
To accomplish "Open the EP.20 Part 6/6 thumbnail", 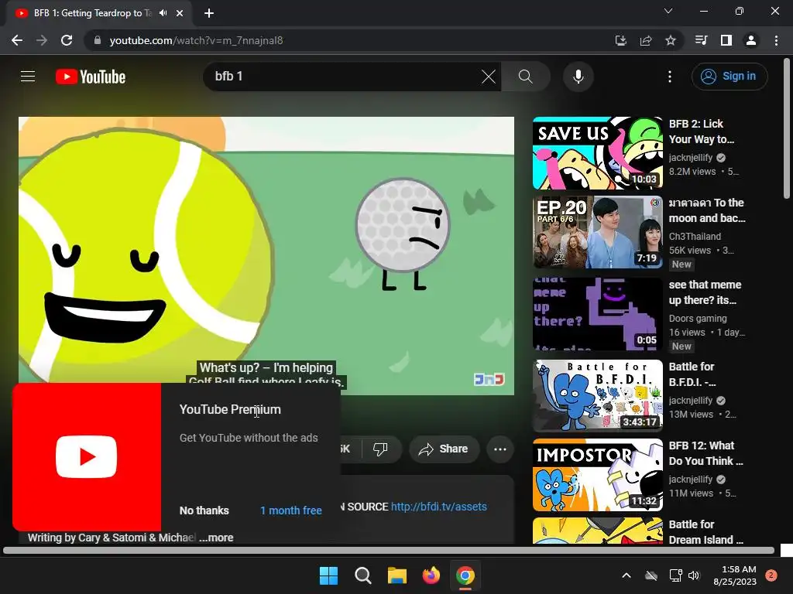I will point(597,232).
